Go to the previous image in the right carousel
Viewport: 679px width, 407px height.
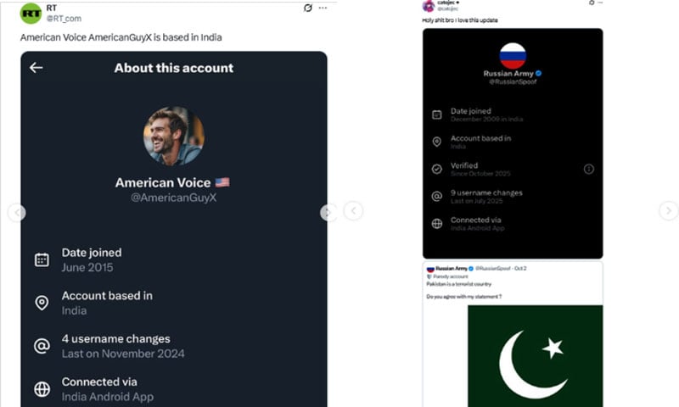coord(354,211)
